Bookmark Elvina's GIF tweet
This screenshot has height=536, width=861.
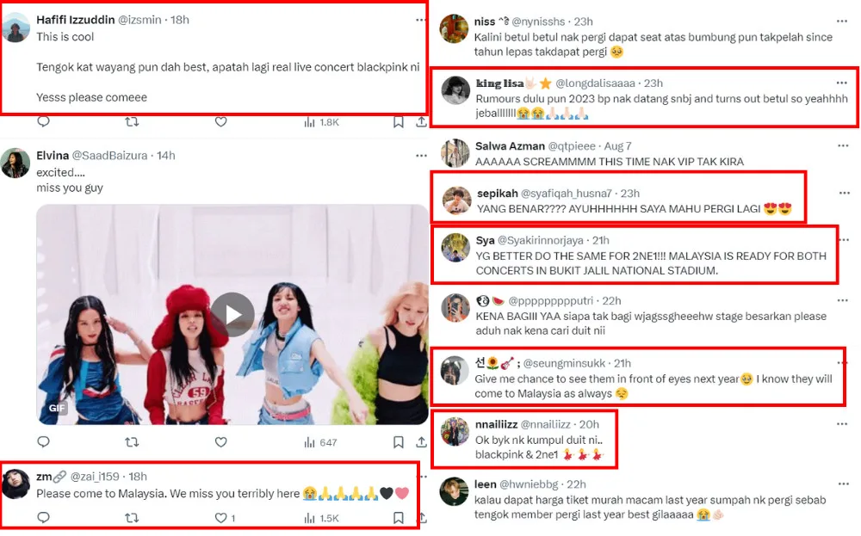point(399,442)
